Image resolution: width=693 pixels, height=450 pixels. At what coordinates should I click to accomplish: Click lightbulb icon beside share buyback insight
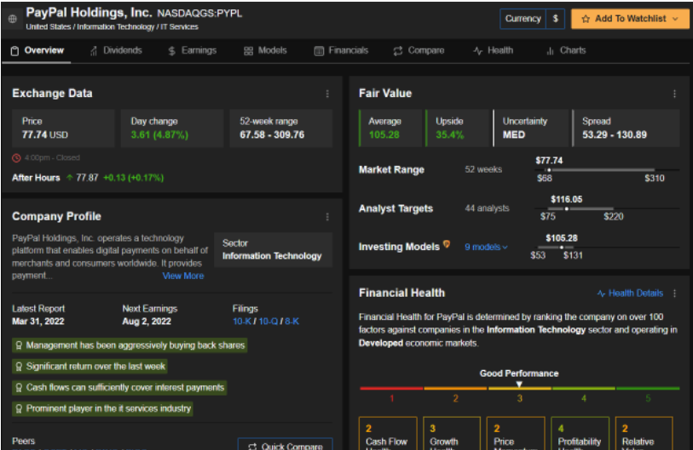(x=18, y=345)
